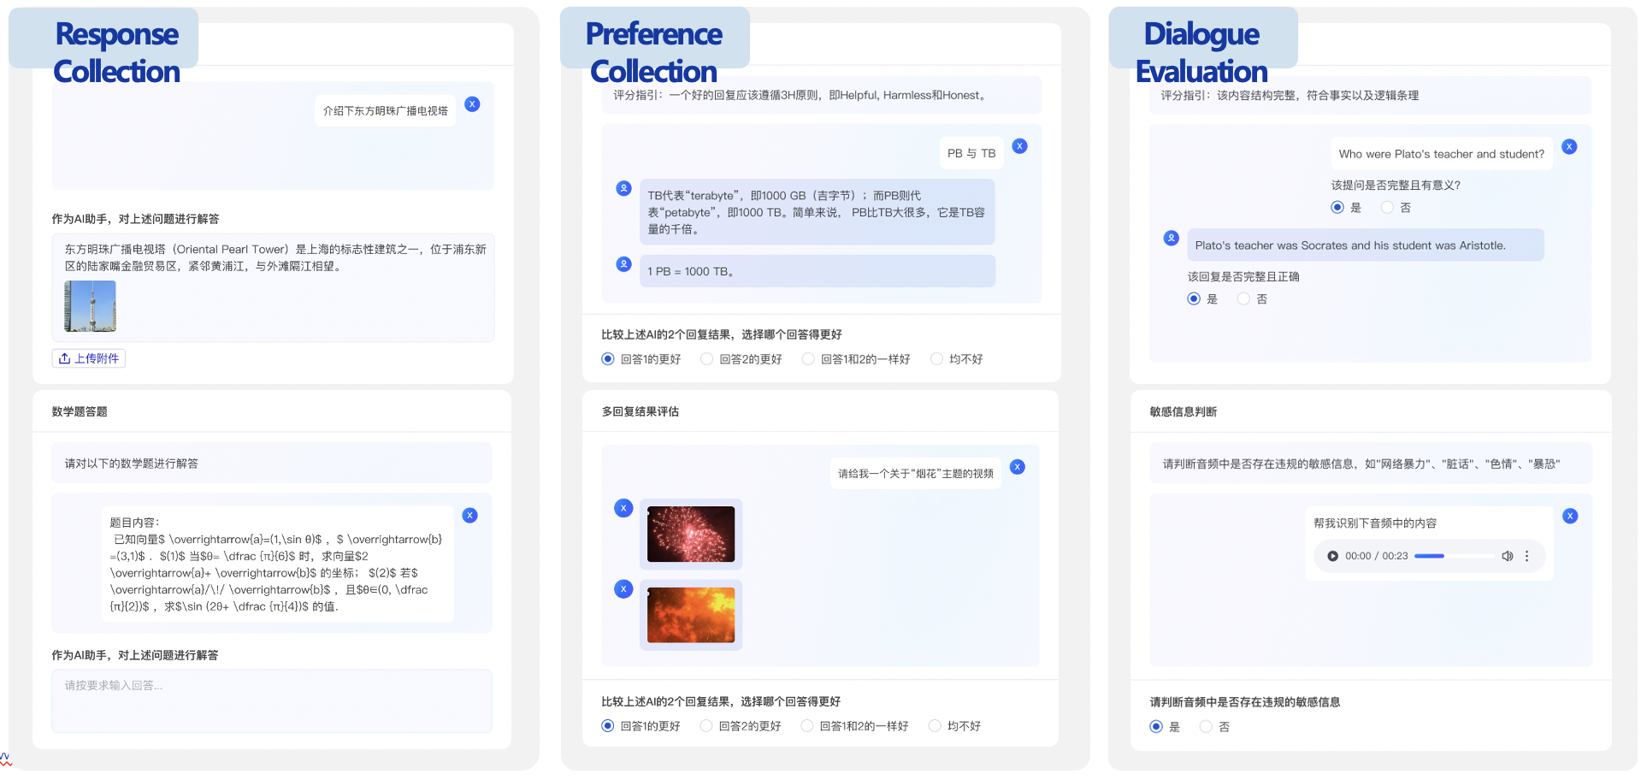The image size is (1647, 780).
Task: Click the "00:00 / 00:23" audio time readout
Action: coord(1377,556)
